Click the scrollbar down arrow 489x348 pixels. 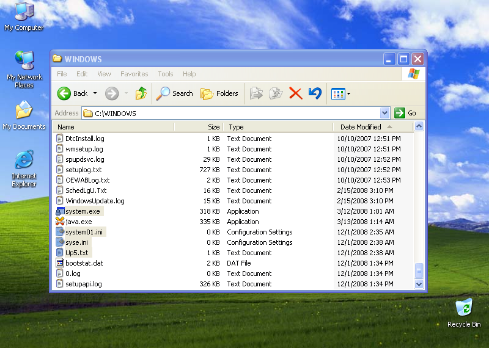[419, 284]
